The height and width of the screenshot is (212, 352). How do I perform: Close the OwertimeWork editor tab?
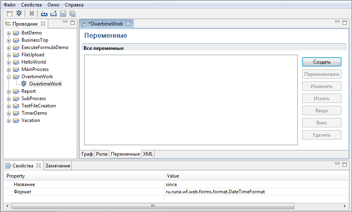(128, 24)
